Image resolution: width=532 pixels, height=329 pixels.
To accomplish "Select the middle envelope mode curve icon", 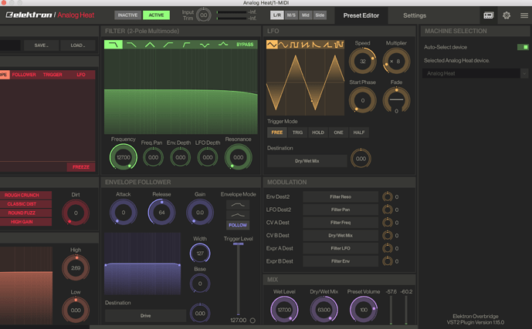I will point(238,215).
